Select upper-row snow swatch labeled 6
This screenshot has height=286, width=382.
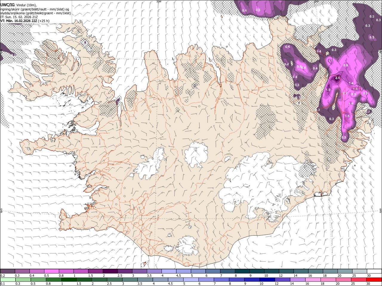(x=213, y=271)
